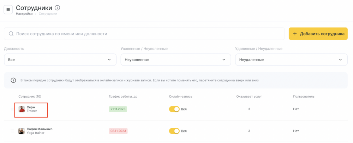The height and width of the screenshot is (143, 353).
Task: Open employee София Малышко
Action: tap(40, 129)
